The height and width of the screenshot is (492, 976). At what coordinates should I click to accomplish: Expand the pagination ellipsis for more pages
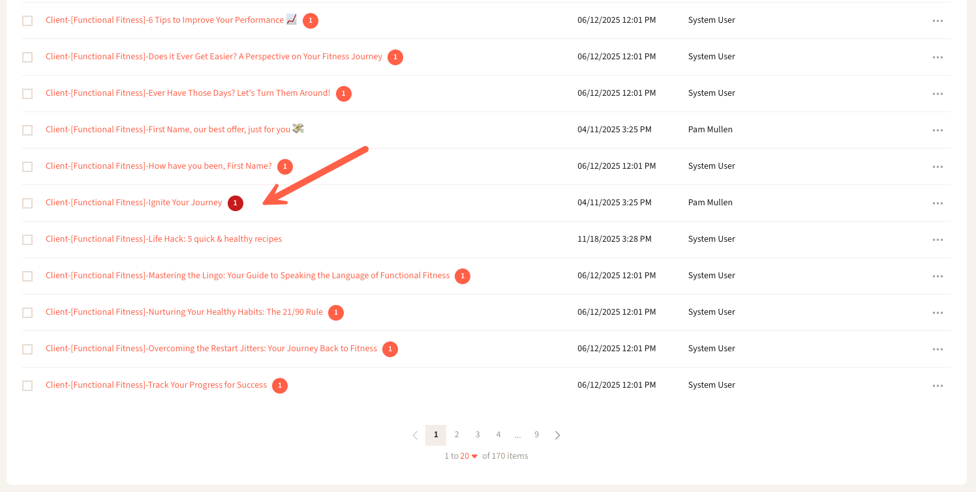517,435
